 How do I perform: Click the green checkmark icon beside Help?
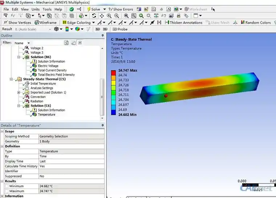[x=72, y=9]
